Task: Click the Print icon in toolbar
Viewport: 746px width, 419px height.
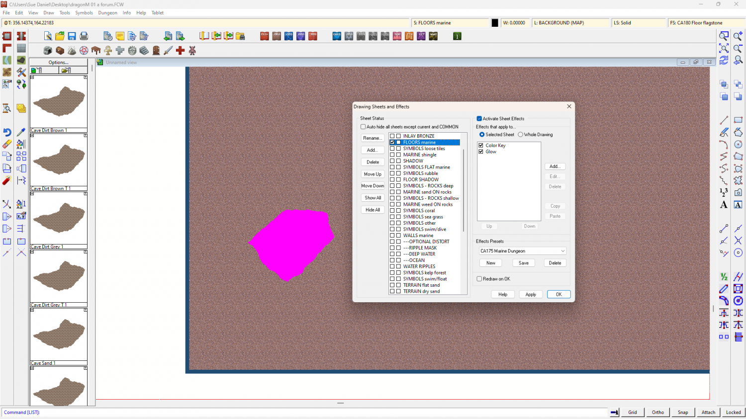Action: click(x=84, y=36)
